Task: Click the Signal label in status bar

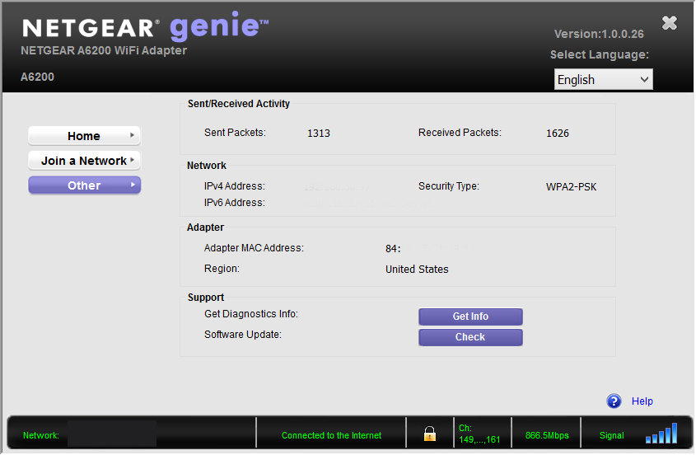Action: click(x=612, y=435)
